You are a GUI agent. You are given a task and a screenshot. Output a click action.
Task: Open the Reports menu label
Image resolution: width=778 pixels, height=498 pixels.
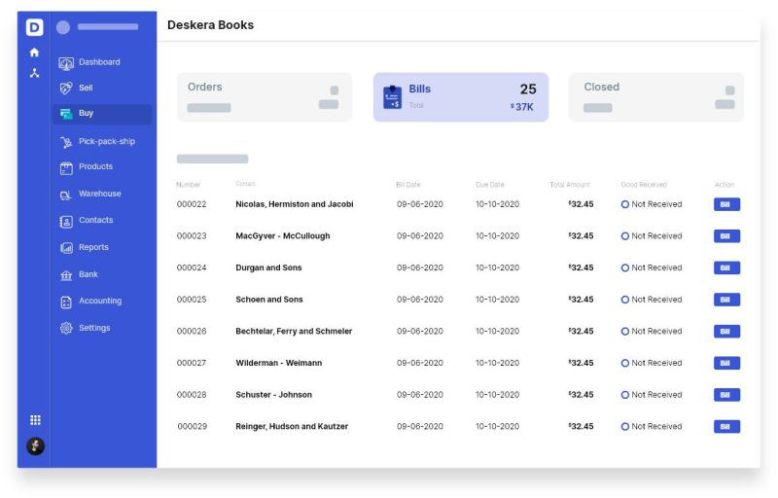(93, 247)
